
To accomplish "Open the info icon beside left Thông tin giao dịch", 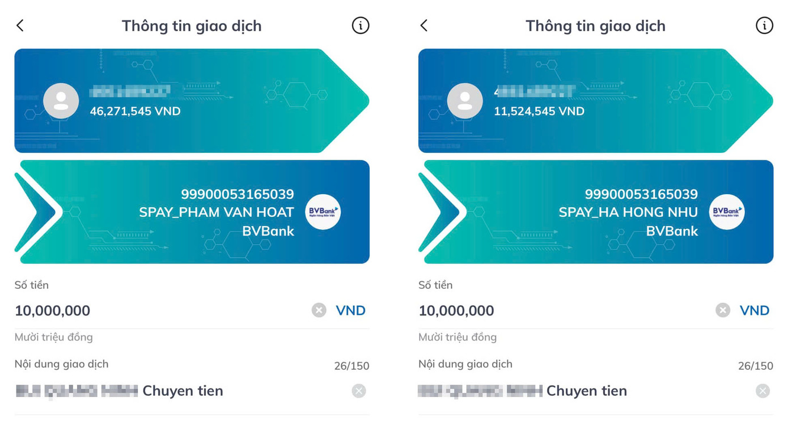I will click(360, 25).
